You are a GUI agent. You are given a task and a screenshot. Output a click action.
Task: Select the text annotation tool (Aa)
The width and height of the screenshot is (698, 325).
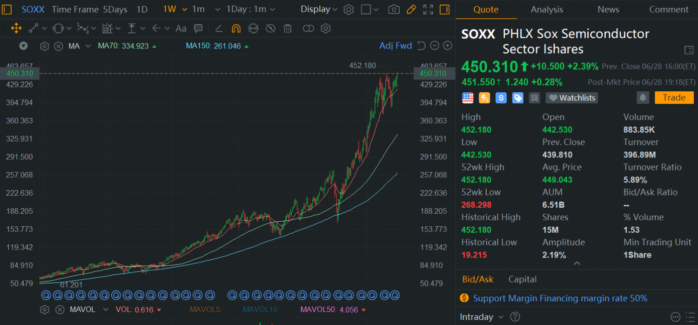(x=181, y=28)
